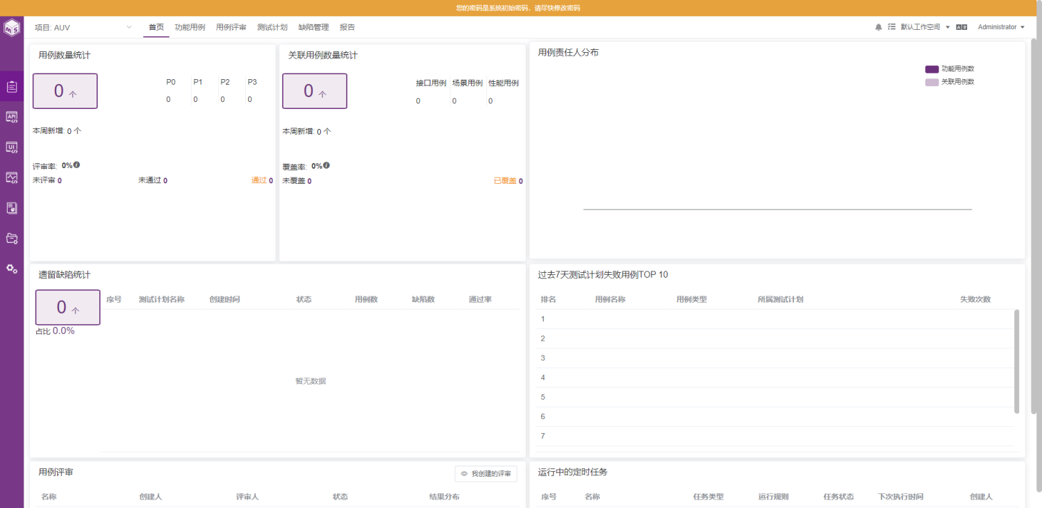Click the 接口用例 count
The width and height of the screenshot is (1042, 508).
point(418,101)
